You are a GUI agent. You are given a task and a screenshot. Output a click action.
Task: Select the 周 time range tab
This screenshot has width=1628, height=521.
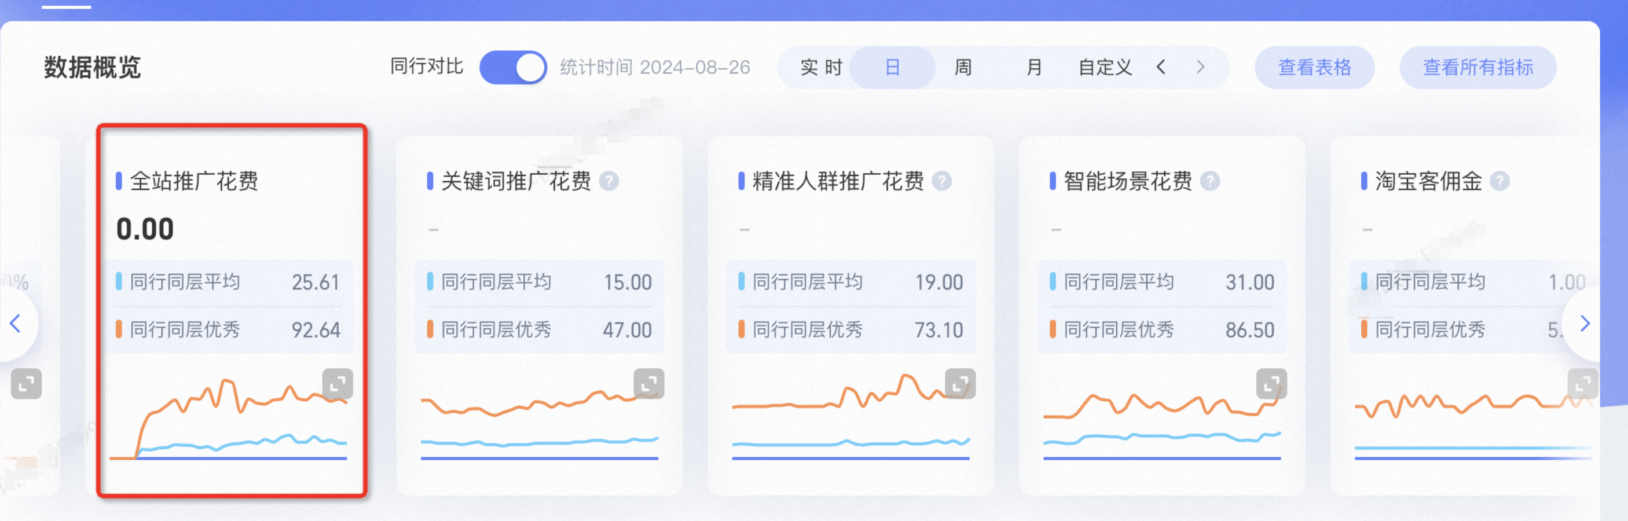[x=963, y=67]
